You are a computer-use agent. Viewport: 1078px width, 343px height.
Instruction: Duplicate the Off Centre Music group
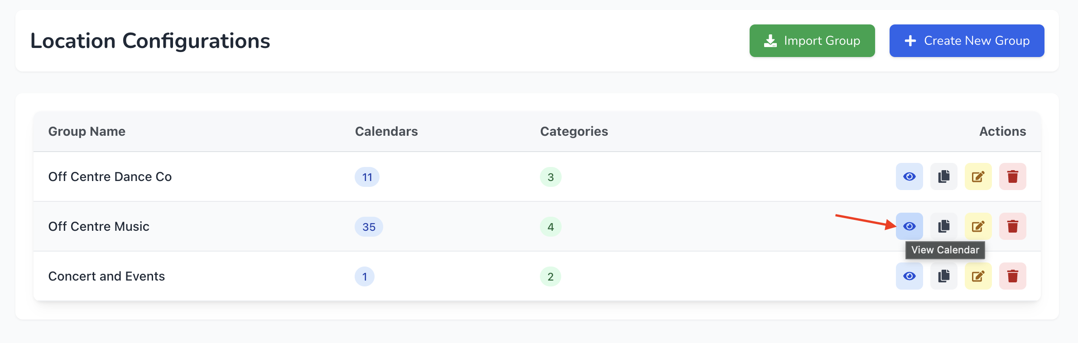click(x=943, y=226)
